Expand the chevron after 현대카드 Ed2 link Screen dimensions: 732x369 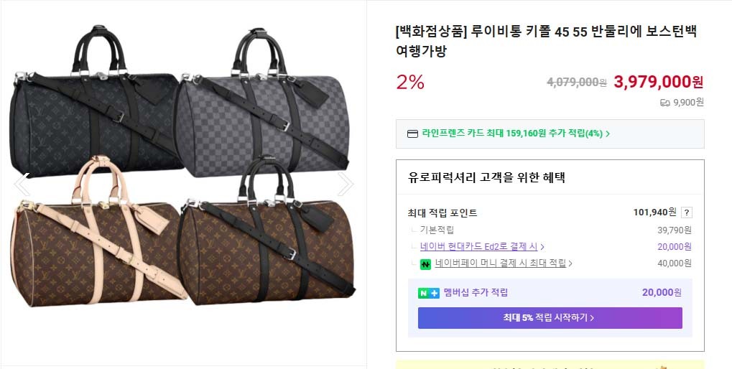coord(542,247)
